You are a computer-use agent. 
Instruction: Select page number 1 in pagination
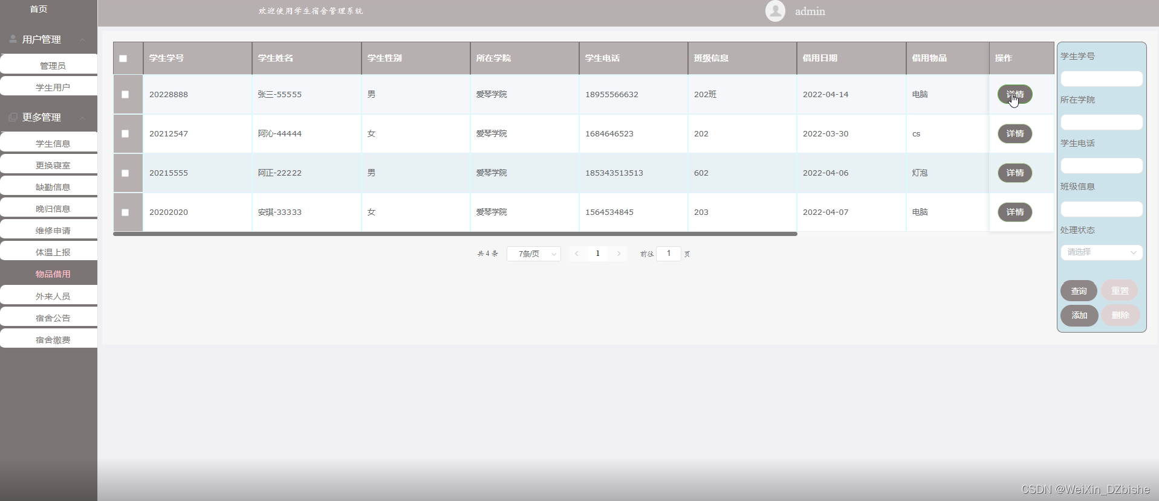pyautogui.click(x=598, y=254)
